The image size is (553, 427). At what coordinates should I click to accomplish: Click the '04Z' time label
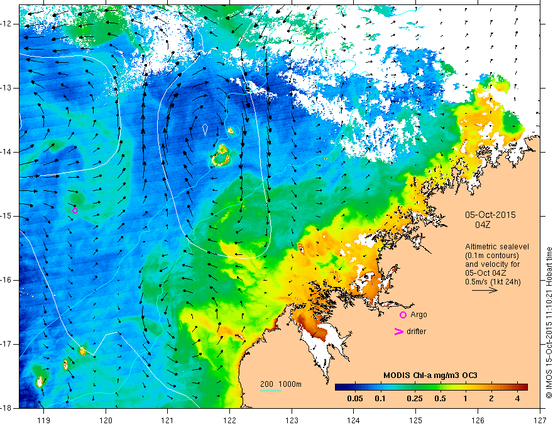[x=483, y=225]
